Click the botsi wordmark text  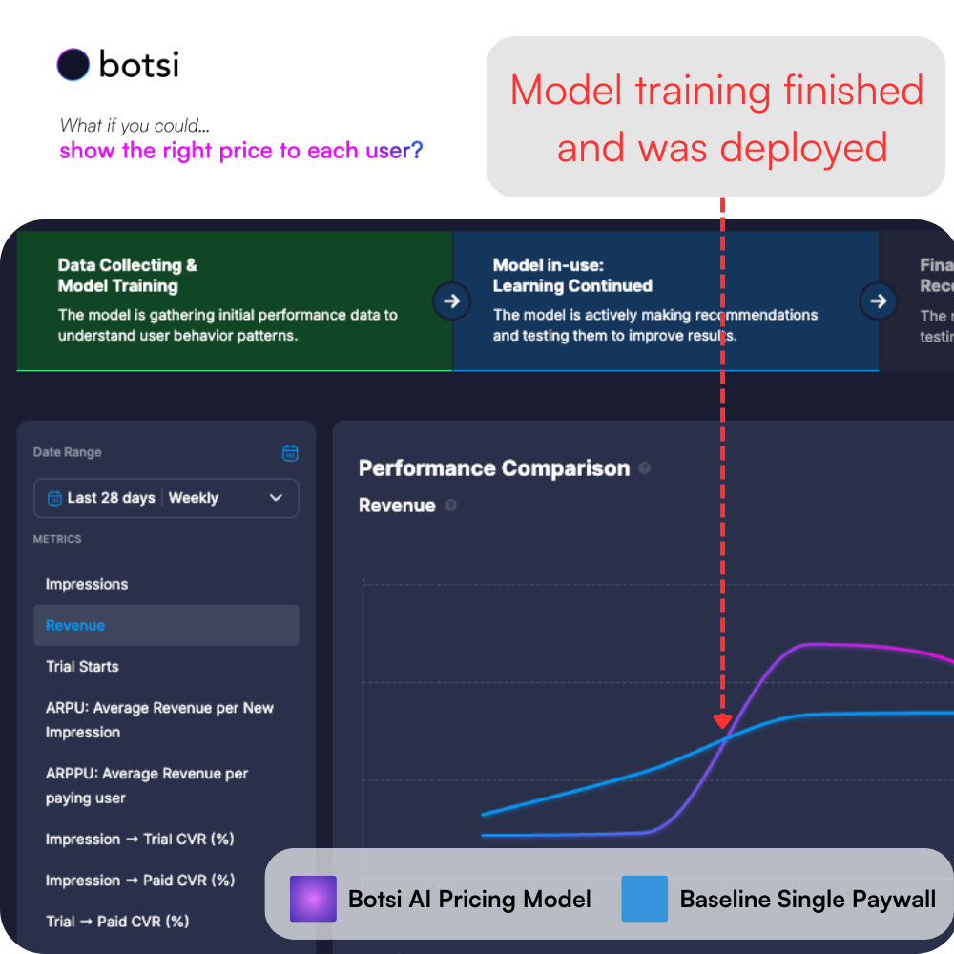(x=139, y=65)
